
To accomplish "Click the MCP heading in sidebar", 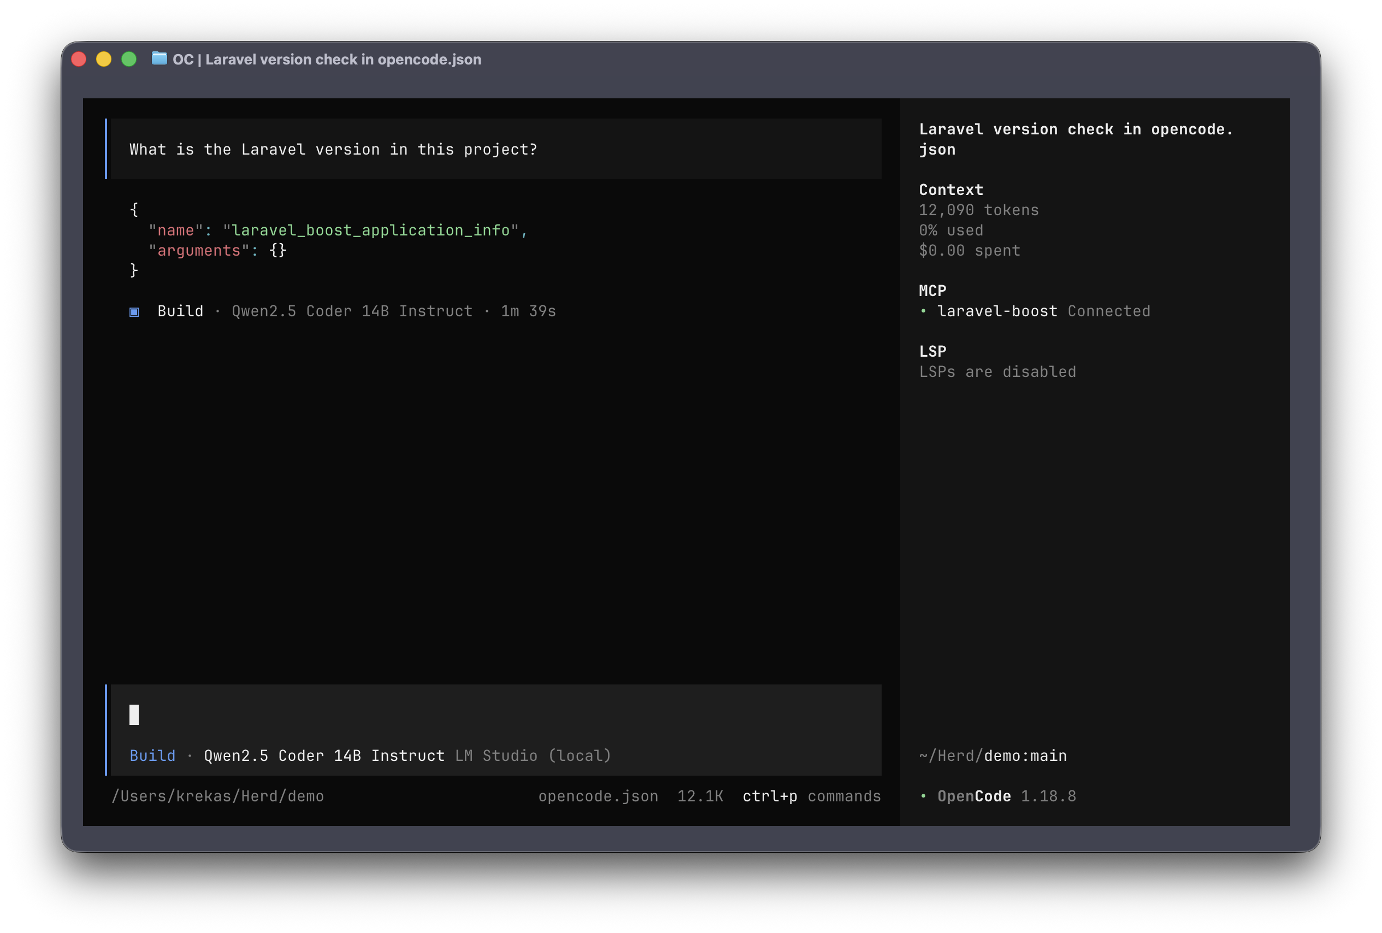I will point(932,291).
